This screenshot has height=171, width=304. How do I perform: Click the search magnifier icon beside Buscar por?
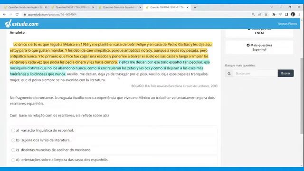pyautogui.click(x=229, y=74)
